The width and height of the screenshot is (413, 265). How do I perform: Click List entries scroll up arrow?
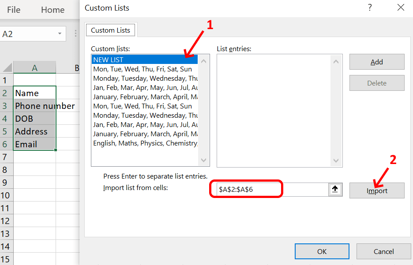[x=336, y=61]
